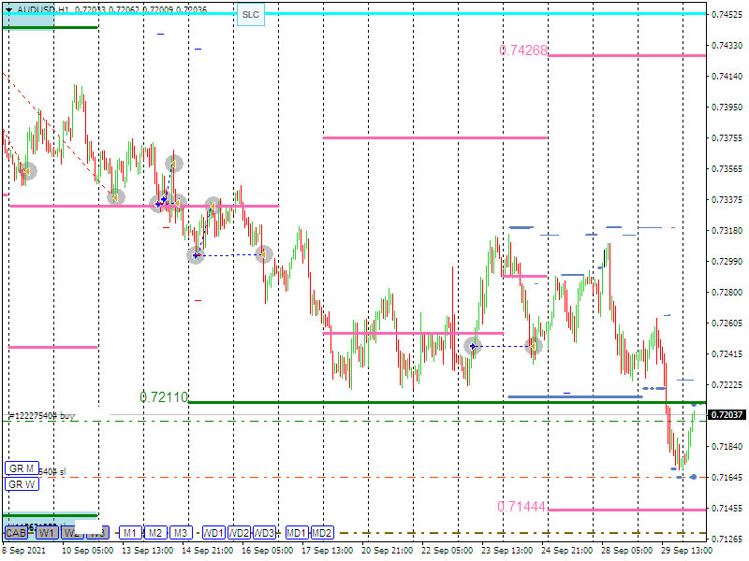749x561 pixels.
Task: Click the M3 level button
Action: [181, 533]
